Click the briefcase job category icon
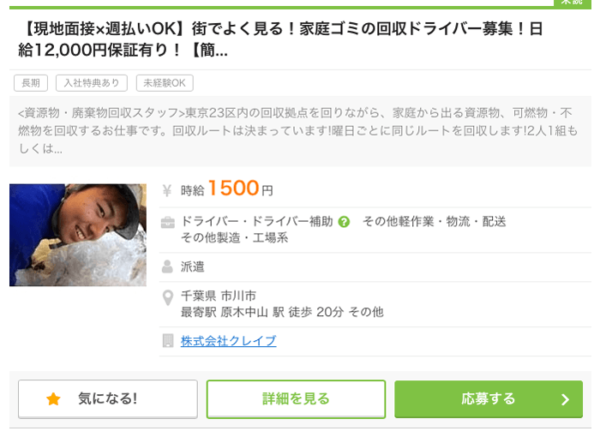600x431 pixels. click(x=168, y=222)
